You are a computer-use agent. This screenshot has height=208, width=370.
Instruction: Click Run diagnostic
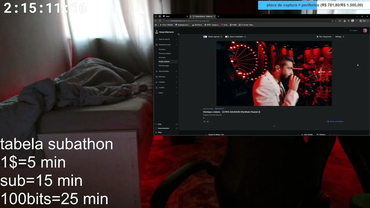point(324,37)
